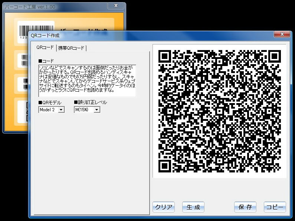The image size is (295, 221).
Task: Click the コピー button
Action: [x=275, y=207]
